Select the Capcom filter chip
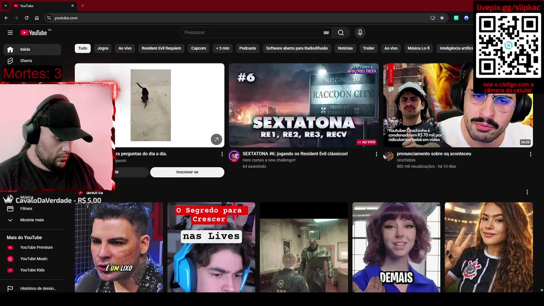This screenshot has height=306, width=544. (x=198, y=48)
